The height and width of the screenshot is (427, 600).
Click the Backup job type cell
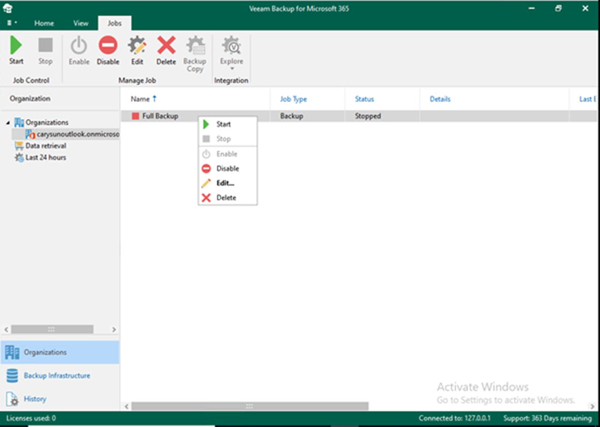click(x=292, y=116)
